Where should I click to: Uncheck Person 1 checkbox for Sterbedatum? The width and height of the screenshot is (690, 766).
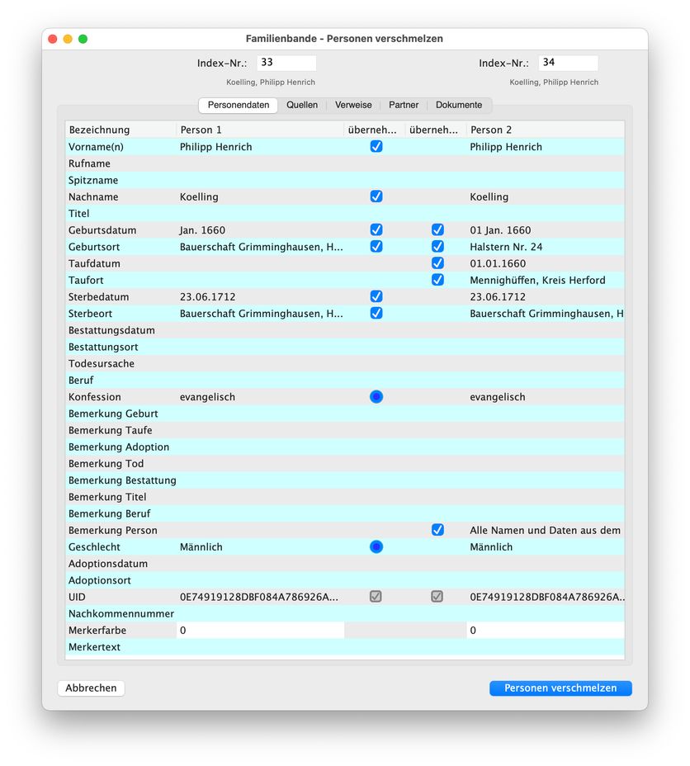click(376, 296)
